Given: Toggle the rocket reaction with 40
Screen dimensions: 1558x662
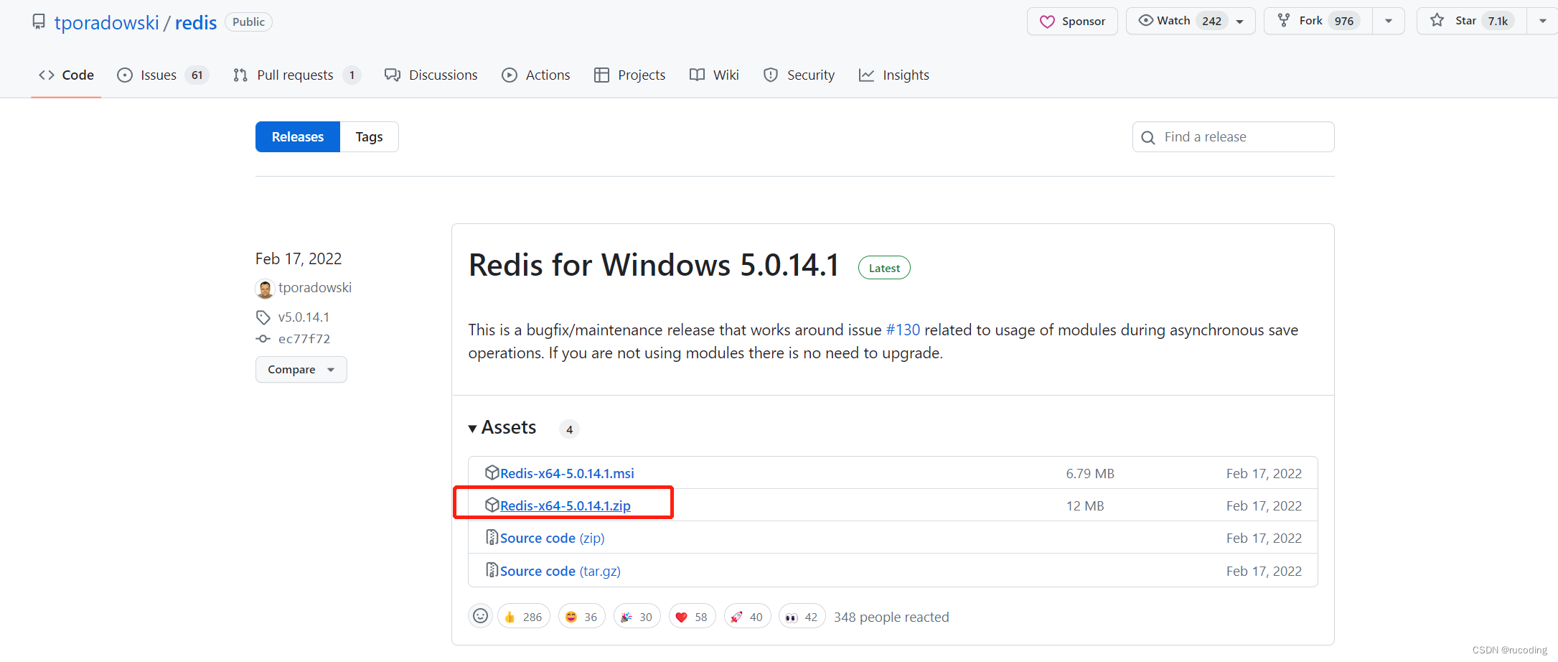Looking at the screenshot, I should 748,617.
